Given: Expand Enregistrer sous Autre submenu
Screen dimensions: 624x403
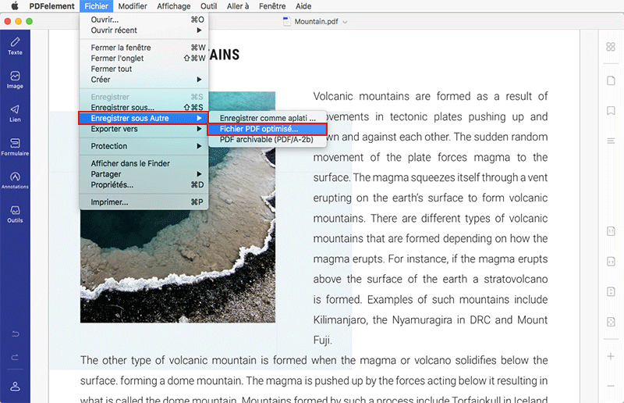Looking at the screenshot, I should pyautogui.click(x=144, y=118).
